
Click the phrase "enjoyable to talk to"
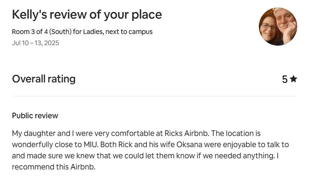coord(256,144)
